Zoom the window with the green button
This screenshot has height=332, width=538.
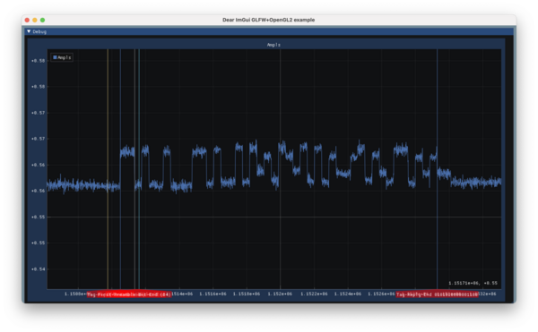coord(42,20)
